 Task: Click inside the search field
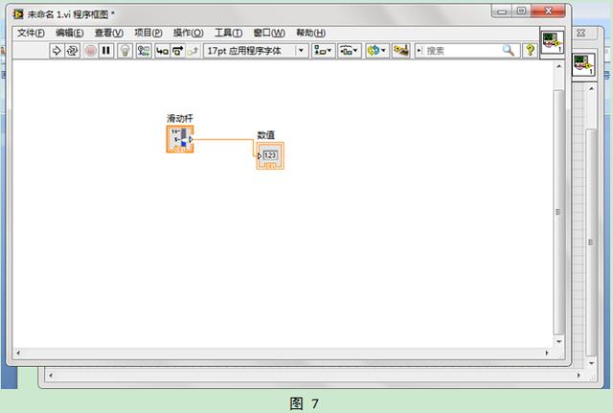(462, 51)
